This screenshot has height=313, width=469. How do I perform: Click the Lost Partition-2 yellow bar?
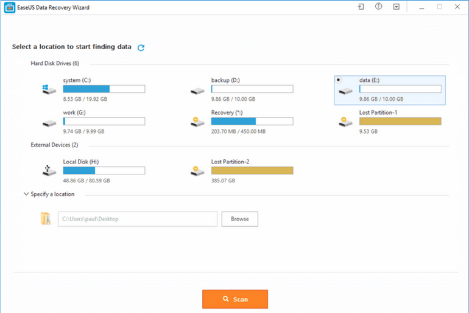click(x=252, y=170)
